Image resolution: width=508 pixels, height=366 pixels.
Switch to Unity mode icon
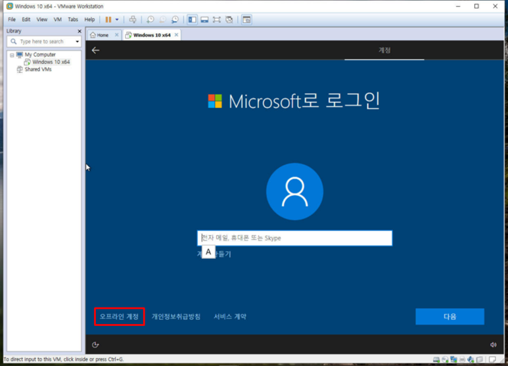pyautogui.click(x=229, y=20)
